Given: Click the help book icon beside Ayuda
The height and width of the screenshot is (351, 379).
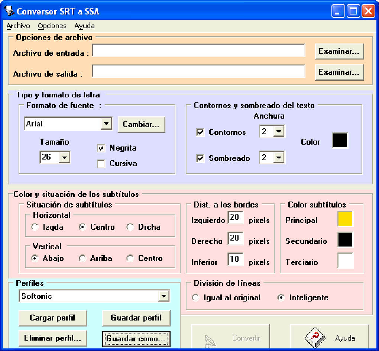Looking at the screenshot, I should pyautogui.click(x=315, y=338).
